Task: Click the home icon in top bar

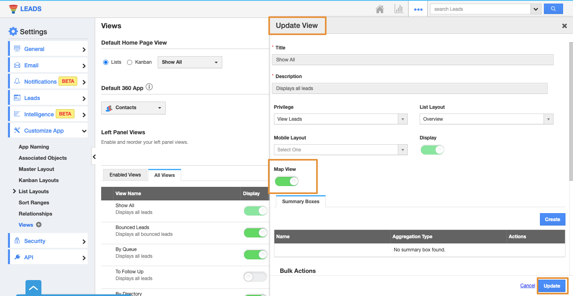Action: [x=379, y=9]
